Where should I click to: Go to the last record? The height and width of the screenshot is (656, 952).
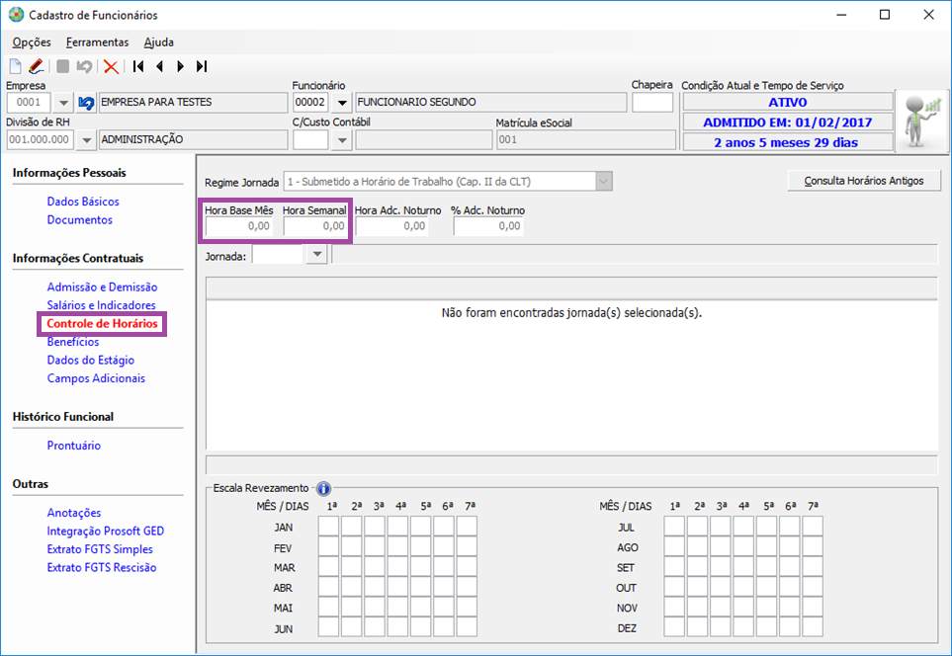click(x=202, y=66)
